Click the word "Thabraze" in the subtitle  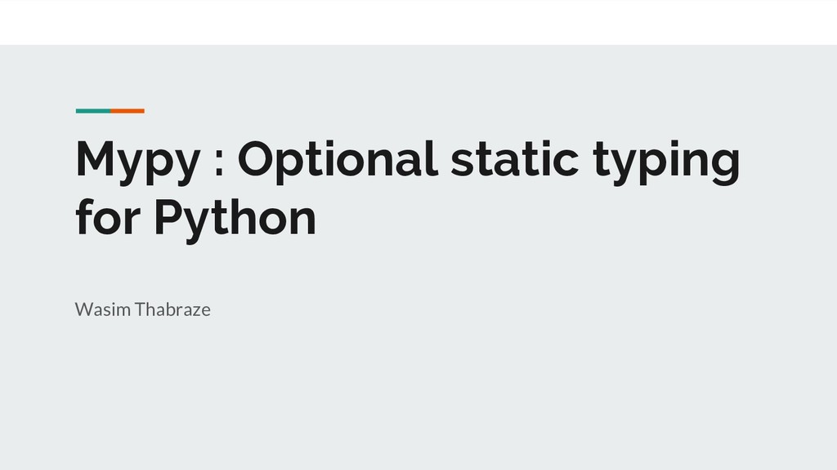pos(172,309)
